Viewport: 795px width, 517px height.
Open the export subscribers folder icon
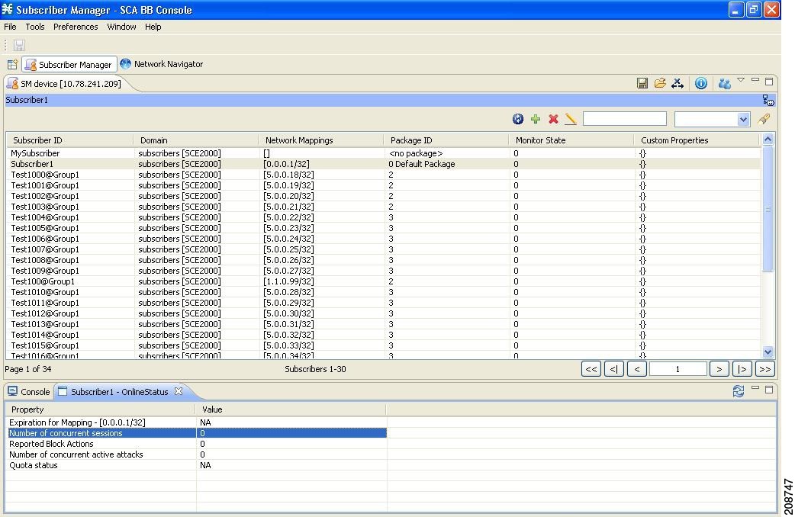click(660, 82)
